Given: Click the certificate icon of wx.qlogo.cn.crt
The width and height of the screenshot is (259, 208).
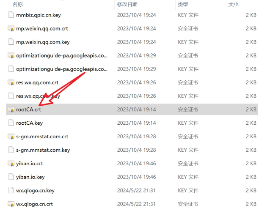Looking at the screenshot, I should [x=11, y=204].
